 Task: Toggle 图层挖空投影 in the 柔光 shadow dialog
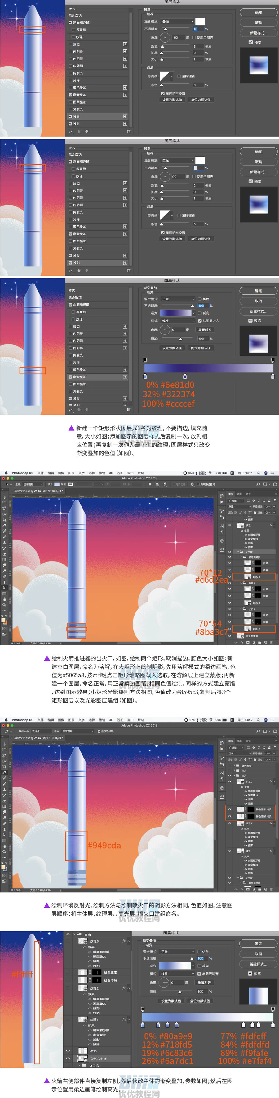[x=163, y=233]
